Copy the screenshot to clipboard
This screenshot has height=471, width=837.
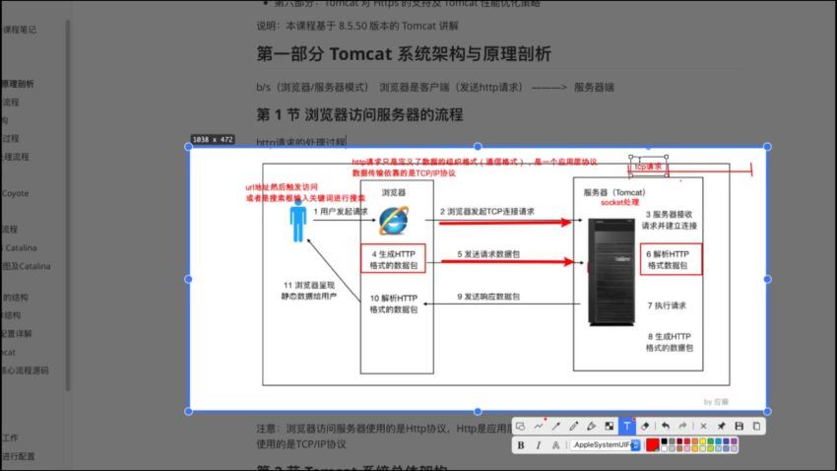[x=756, y=426]
